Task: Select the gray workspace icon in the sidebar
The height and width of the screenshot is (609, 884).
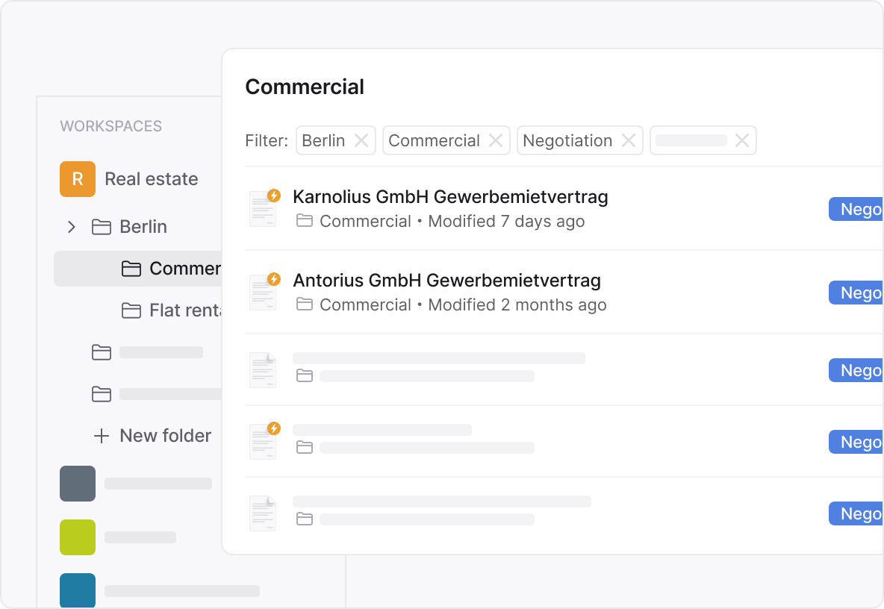Action: [78, 484]
